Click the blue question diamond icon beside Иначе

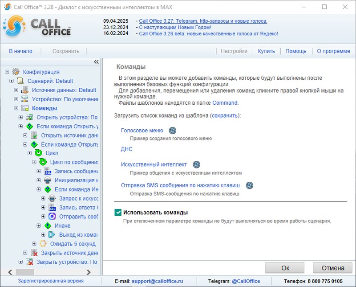48,225
